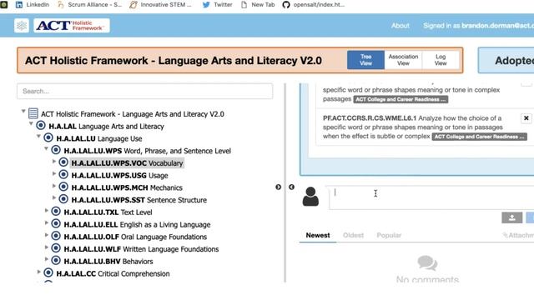Image resolution: width=534 pixels, height=300 pixels.
Task: Click the LinkedIn bookmark icon
Action: tap(19, 4)
